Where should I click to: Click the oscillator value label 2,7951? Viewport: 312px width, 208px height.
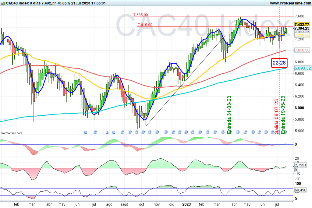coord(300,165)
